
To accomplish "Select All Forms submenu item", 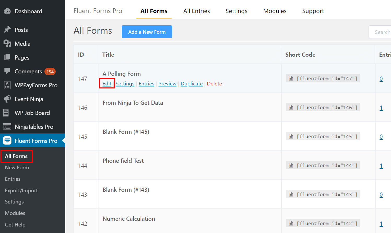I will pos(16,156).
